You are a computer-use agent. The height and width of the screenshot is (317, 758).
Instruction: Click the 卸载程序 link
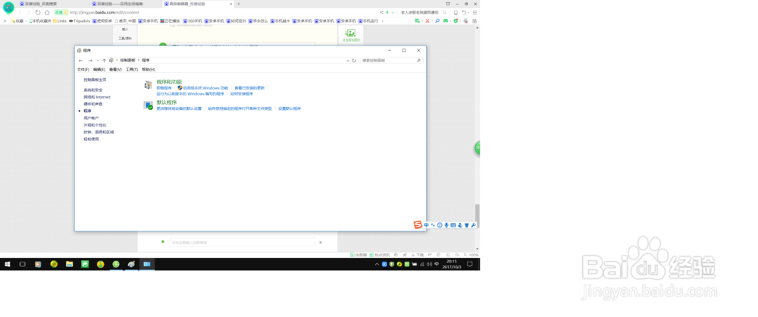pos(164,88)
